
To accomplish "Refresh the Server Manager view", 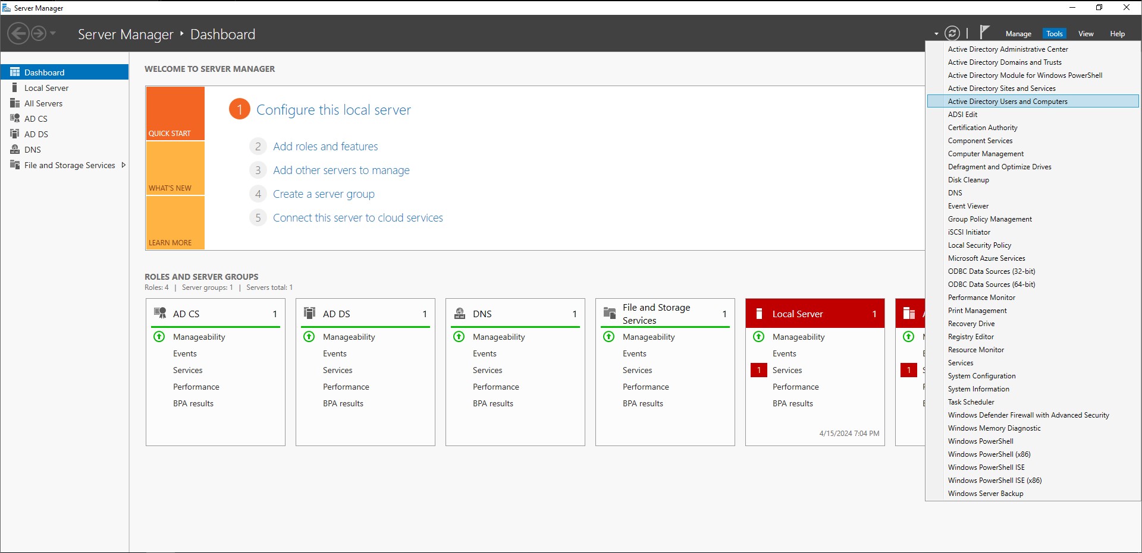I will tap(953, 33).
